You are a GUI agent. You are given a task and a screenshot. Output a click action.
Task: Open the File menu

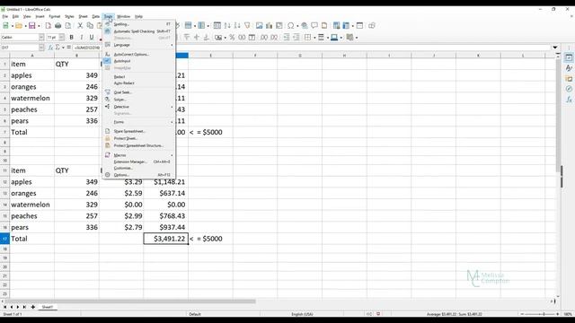click(5, 16)
